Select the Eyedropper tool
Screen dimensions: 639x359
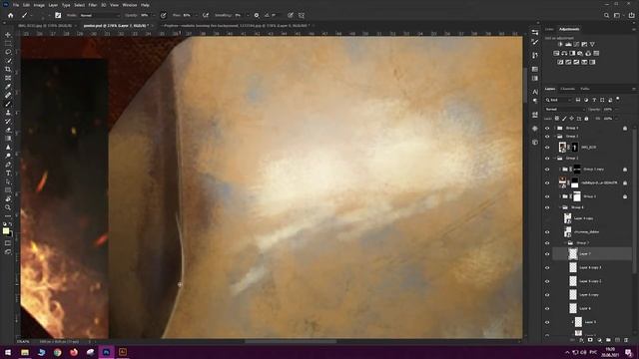pos(8,87)
